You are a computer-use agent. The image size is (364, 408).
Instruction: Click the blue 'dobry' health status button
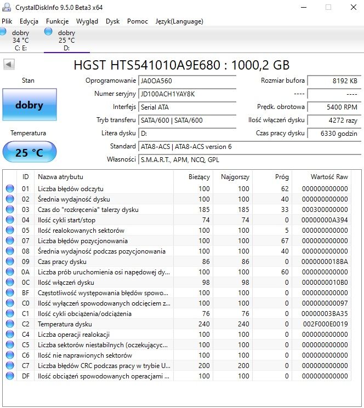click(x=30, y=105)
